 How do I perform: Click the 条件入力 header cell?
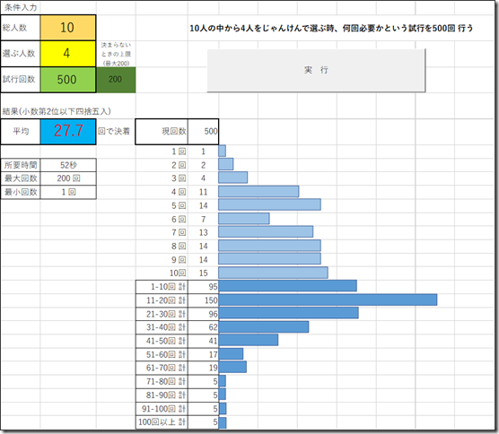point(21,8)
